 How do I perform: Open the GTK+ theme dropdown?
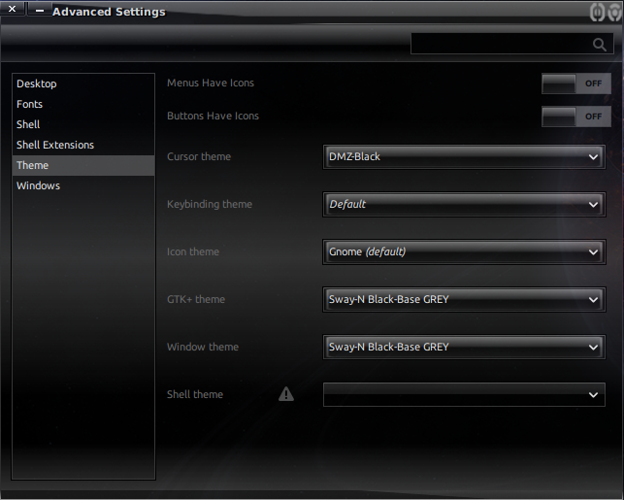tap(464, 299)
